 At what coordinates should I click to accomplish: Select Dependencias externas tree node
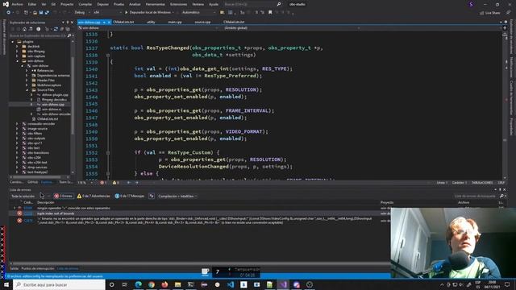[53, 75]
